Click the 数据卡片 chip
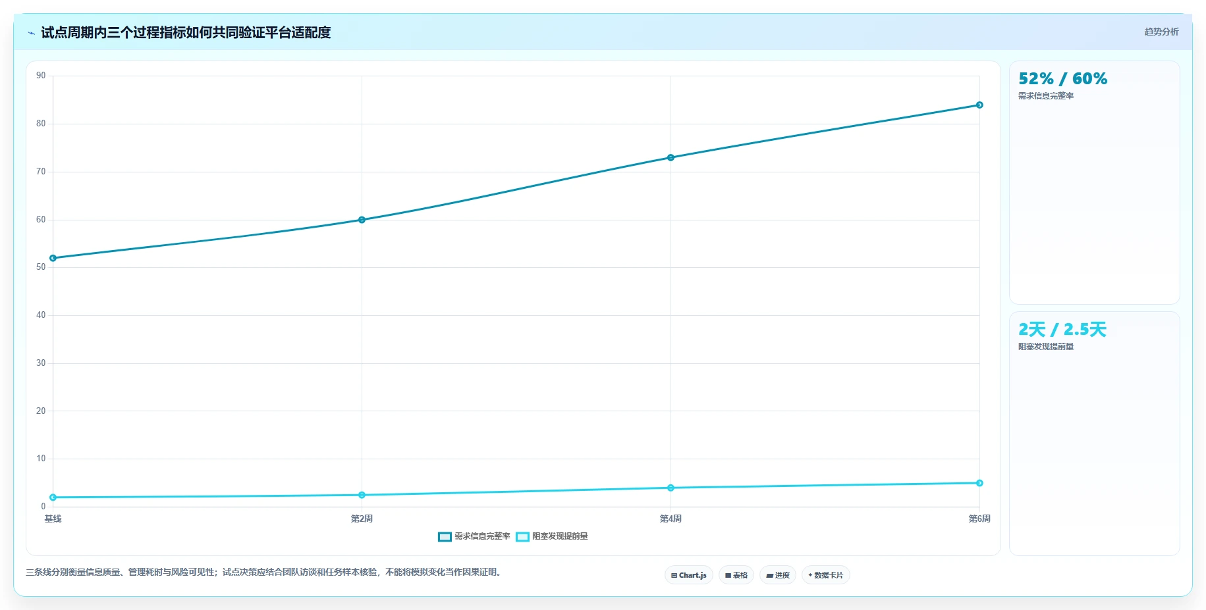The height and width of the screenshot is (610, 1206). coord(826,575)
